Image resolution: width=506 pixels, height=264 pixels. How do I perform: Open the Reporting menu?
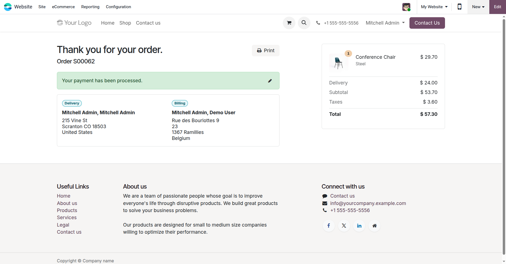click(x=90, y=7)
